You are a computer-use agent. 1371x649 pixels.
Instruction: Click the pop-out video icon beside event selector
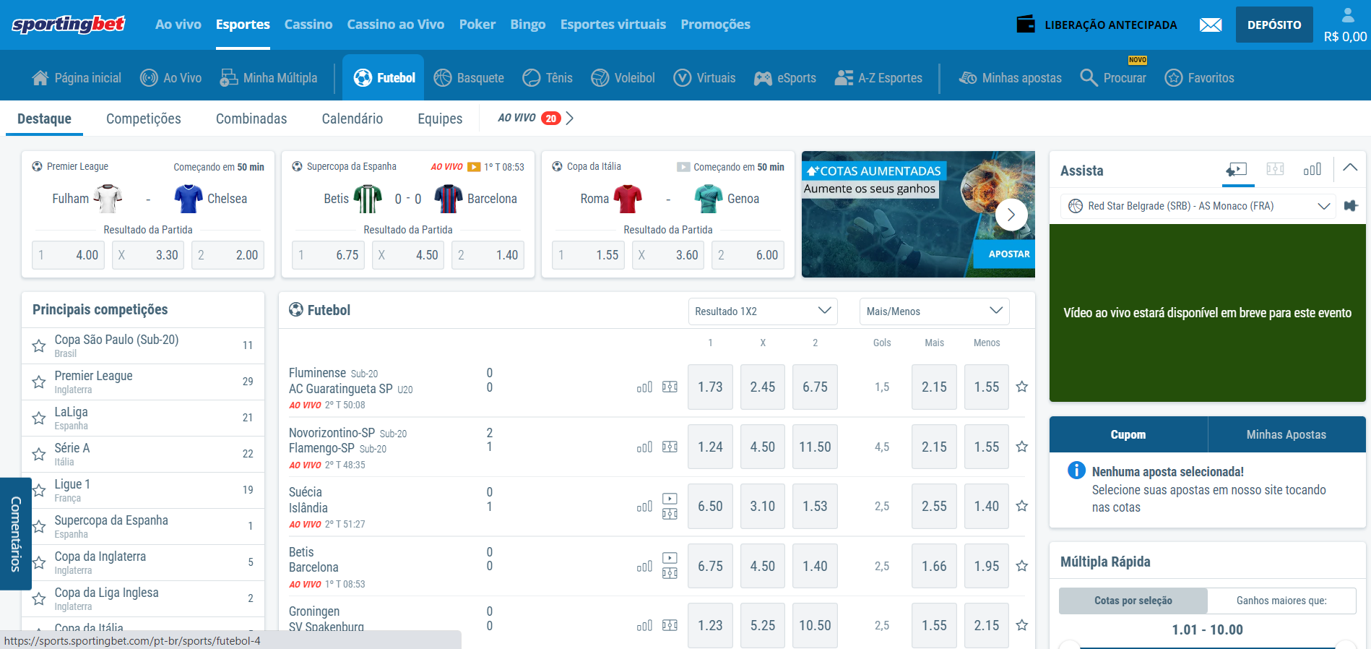point(1351,206)
